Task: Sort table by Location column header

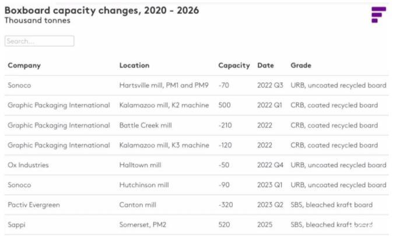Action: point(135,65)
